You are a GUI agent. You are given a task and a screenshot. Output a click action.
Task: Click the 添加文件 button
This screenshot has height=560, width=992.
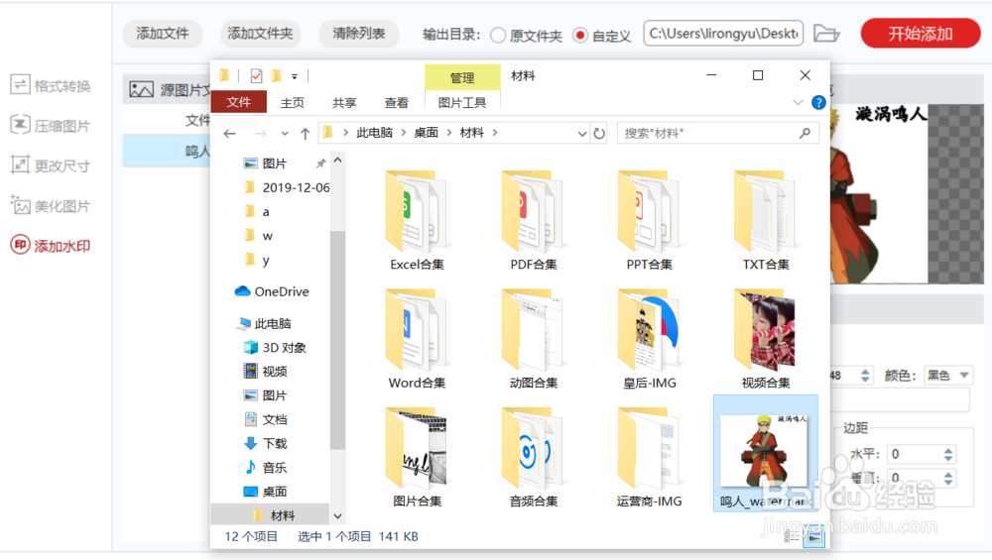pos(163,34)
